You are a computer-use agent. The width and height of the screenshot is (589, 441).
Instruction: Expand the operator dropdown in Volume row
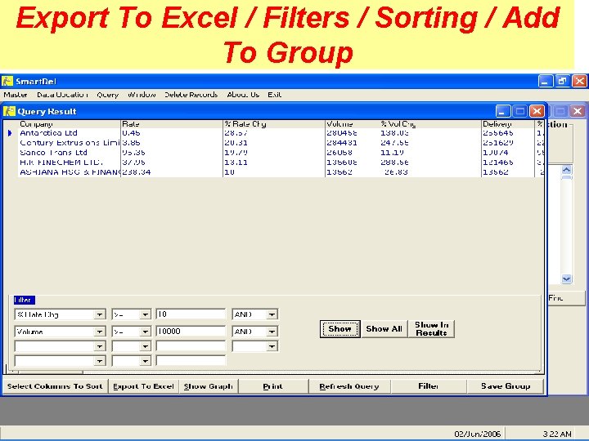(146, 332)
